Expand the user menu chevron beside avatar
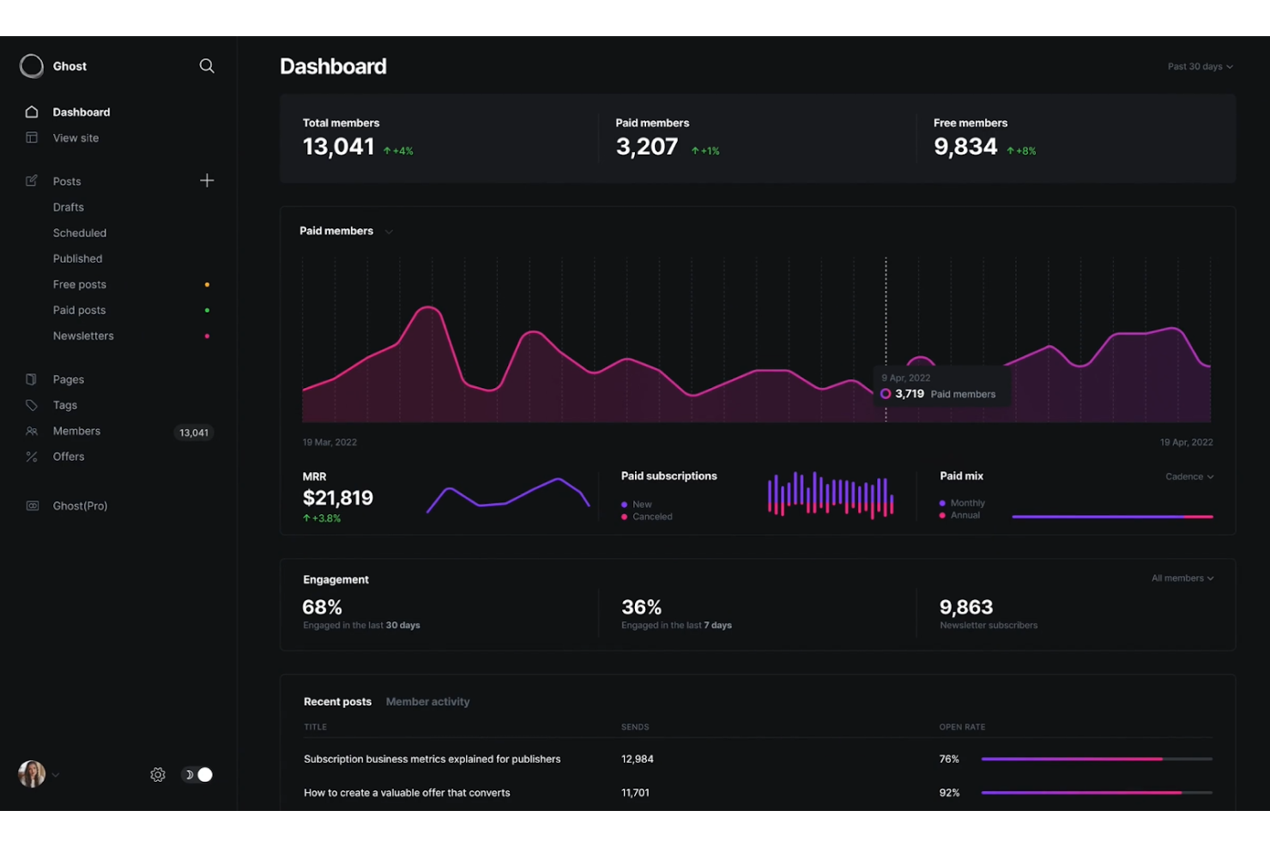This screenshot has width=1270, height=847. tap(56, 775)
